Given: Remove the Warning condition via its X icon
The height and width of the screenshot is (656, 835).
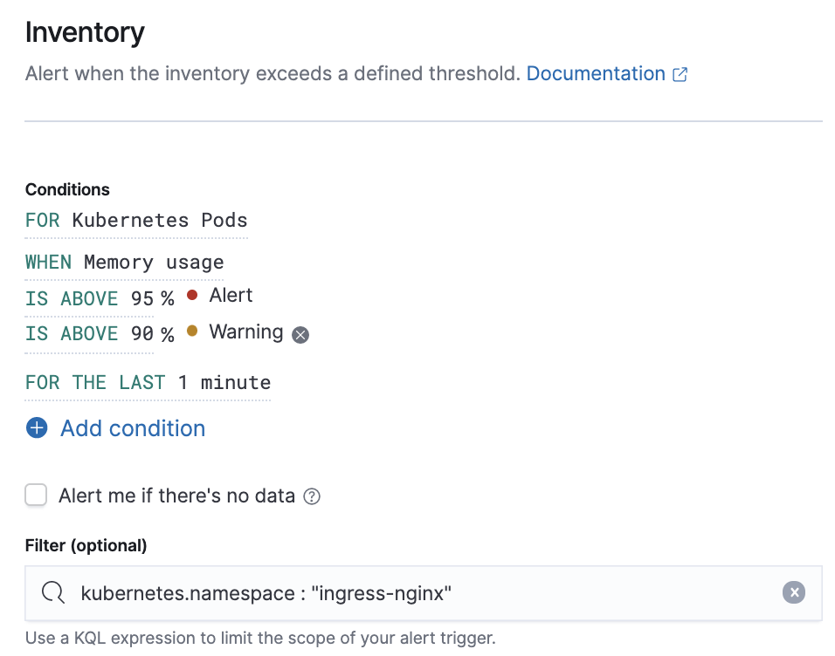Looking at the screenshot, I should click(300, 334).
